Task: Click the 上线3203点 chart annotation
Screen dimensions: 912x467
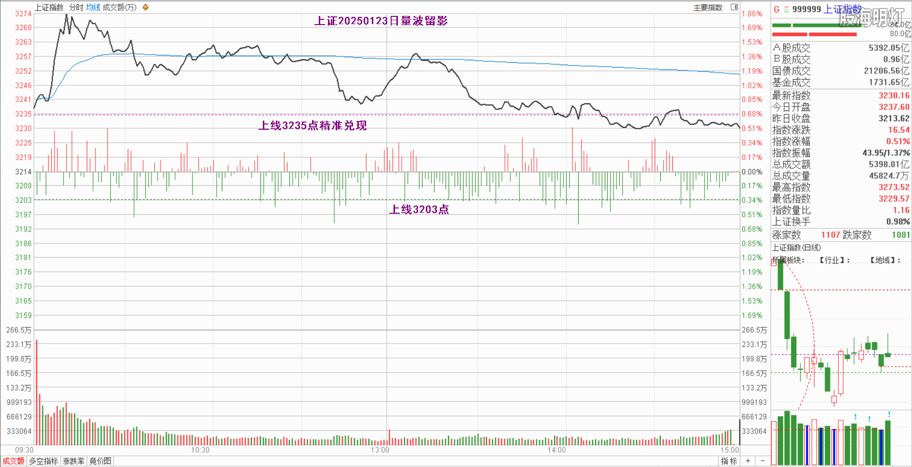Action: pyautogui.click(x=419, y=209)
